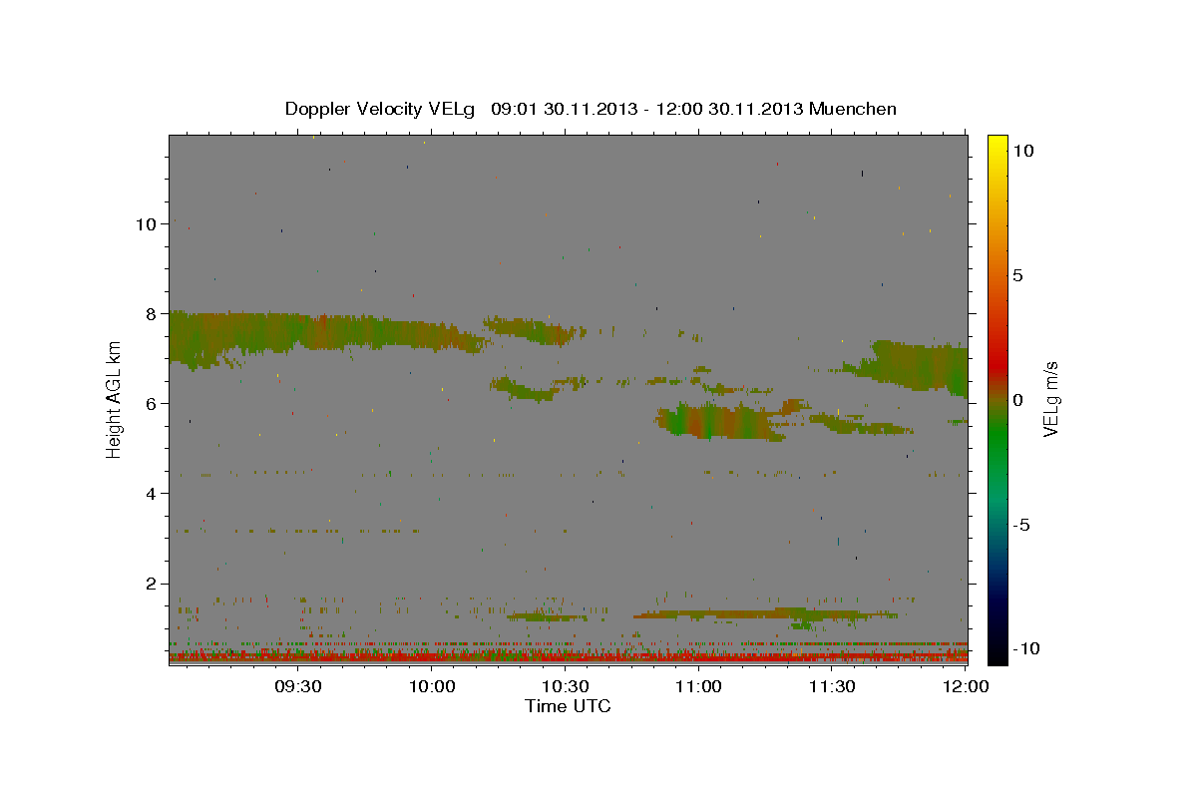This screenshot has height=798, width=1197.
Task: Click the 'Height AGL km' axis label
Action: [x=115, y=399]
